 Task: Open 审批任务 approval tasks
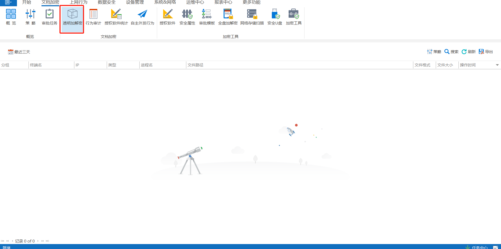50,17
